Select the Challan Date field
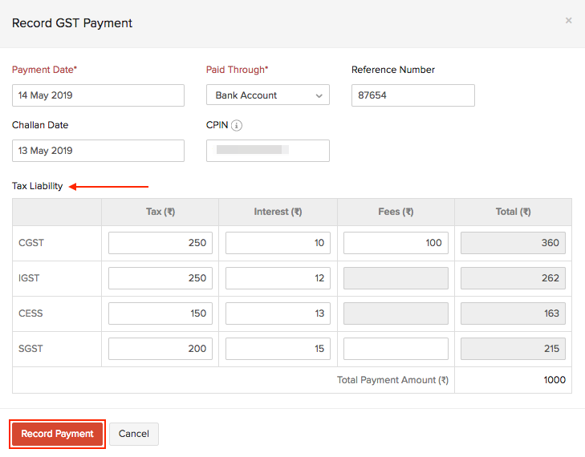The width and height of the screenshot is (585, 457). point(98,151)
